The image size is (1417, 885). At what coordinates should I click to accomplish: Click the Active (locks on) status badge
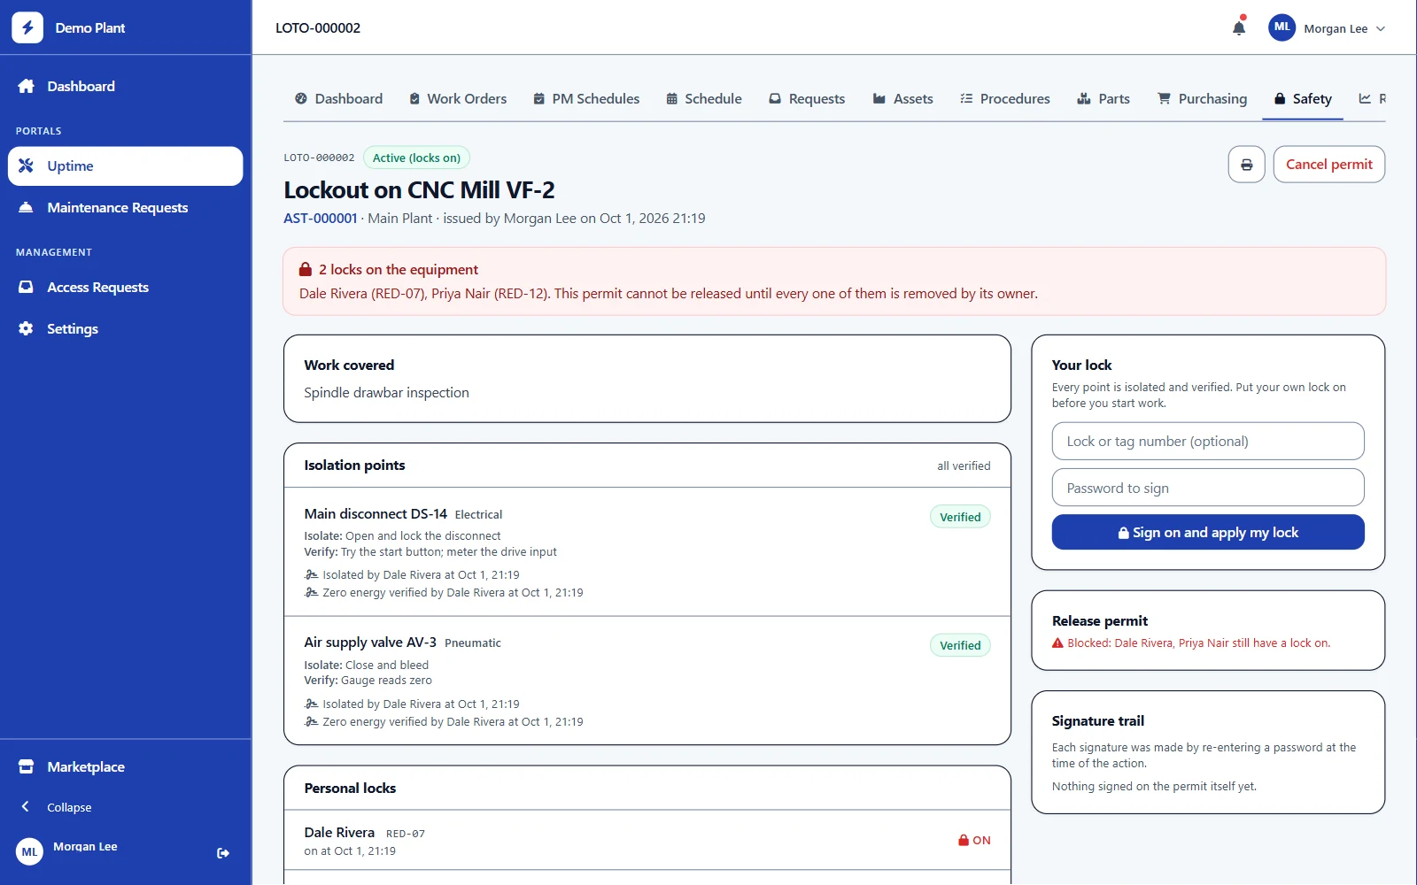[x=417, y=158]
